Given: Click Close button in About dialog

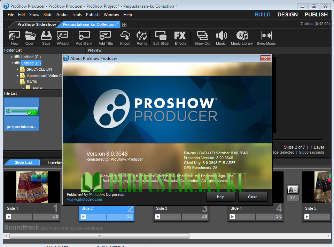Looking at the screenshot, I should (x=253, y=197).
